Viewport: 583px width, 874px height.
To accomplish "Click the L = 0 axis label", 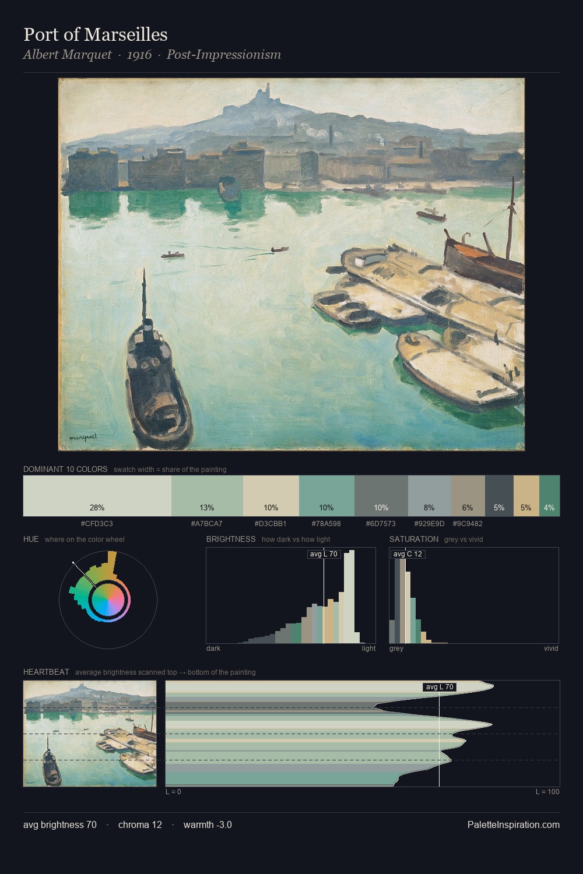I will [x=173, y=792].
